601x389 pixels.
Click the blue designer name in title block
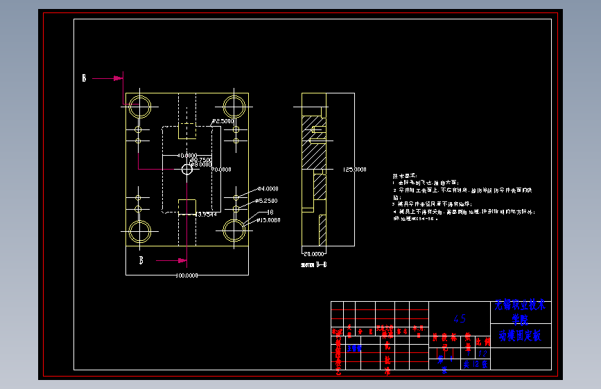click(x=354, y=348)
